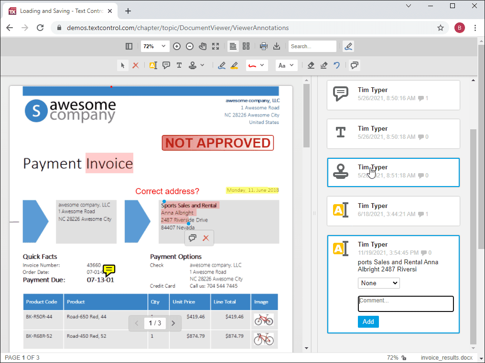485x363 pixels.
Task: Open the Aa font size dropdown
Action: tap(286, 65)
